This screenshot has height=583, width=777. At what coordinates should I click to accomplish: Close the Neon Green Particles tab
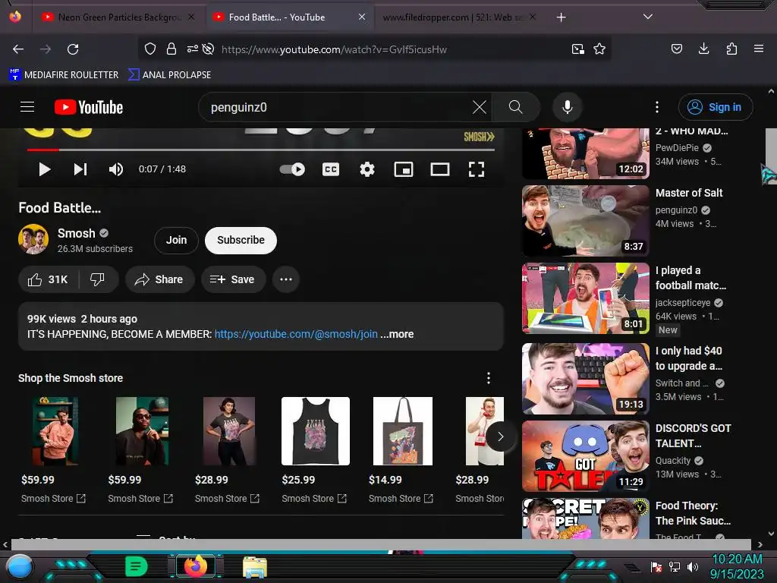[191, 17]
